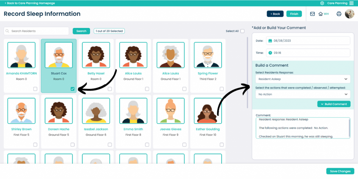Tick Amanda KHAMTORN's checkbox
This screenshot has height=179, width=358.
(35, 89)
